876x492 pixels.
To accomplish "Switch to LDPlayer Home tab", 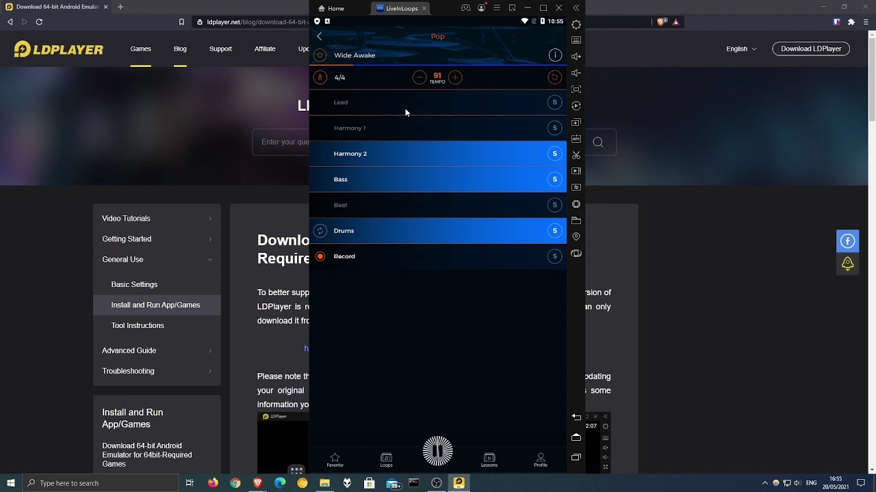I will point(331,8).
